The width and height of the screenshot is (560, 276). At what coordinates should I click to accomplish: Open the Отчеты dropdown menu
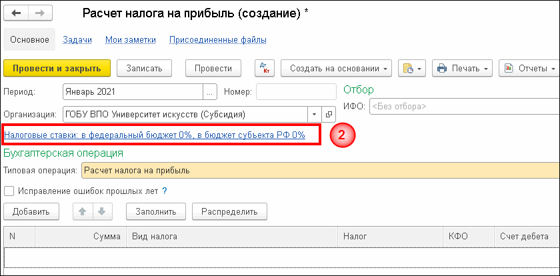tap(530, 68)
